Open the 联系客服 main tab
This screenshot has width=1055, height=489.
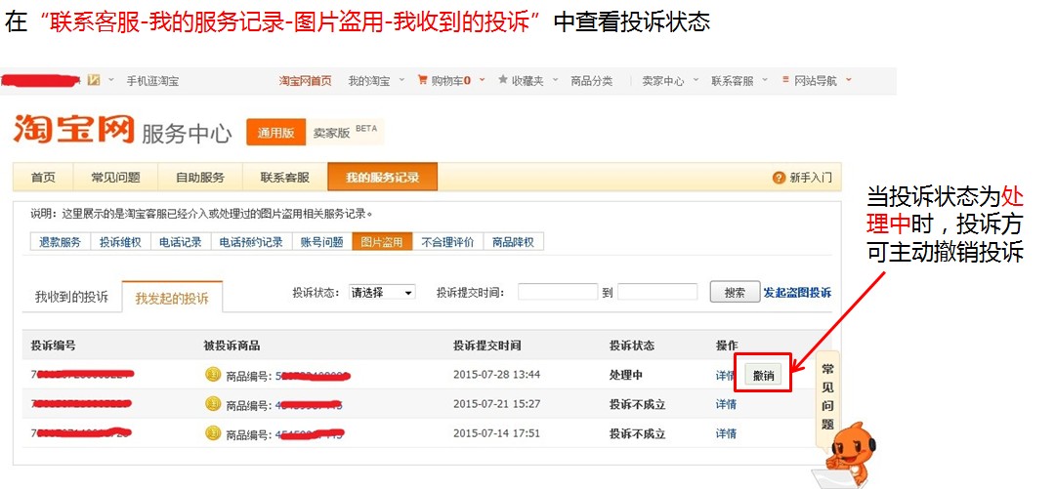point(284,178)
